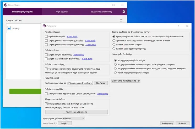Click Ακύρωση to cancel settings

[x=182, y=123]
